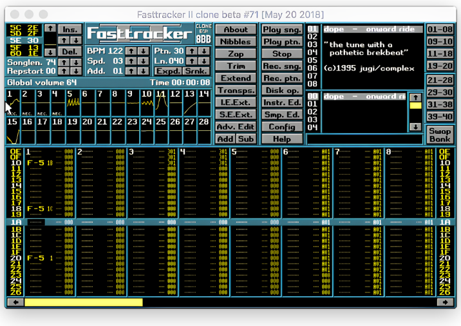Decrease Repstart with down arrow
461x326 pixels.
coord(76,71)
